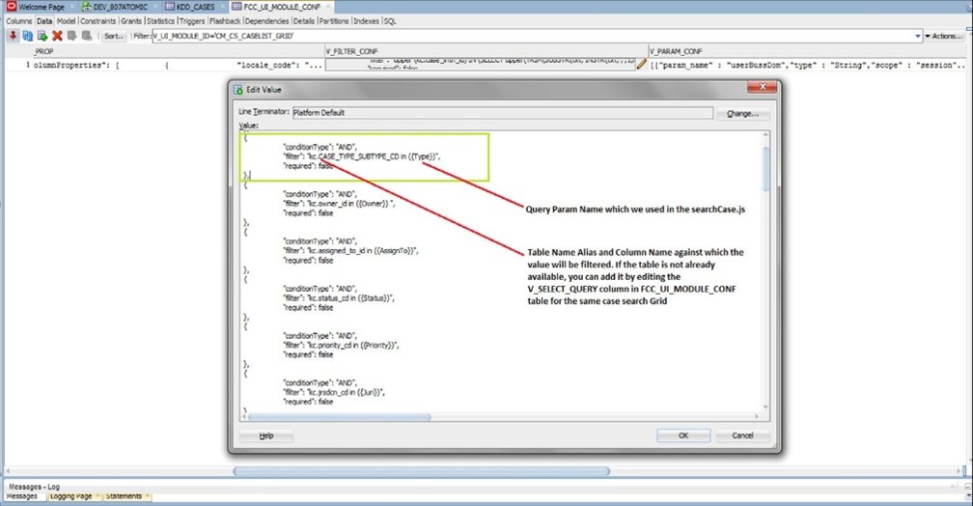
Task: Open the SQL sub-tab
Action: 390,21
